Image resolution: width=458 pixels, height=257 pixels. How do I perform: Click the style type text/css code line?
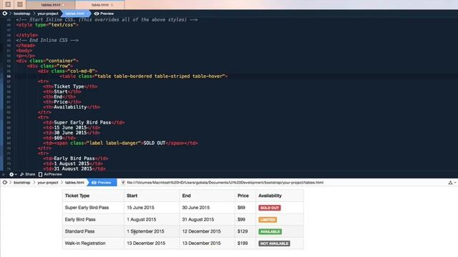(x=47, y=25)
